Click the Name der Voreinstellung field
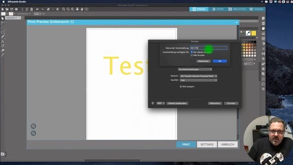This screenshot has height=165, width=293. click(209, 48)
